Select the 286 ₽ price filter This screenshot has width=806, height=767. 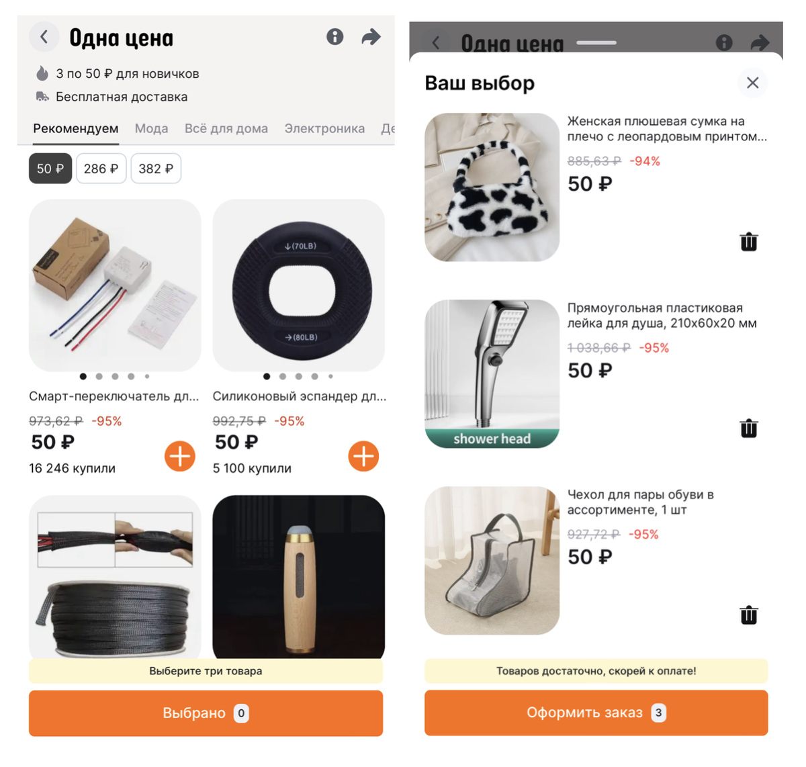[x=101, y=169]
